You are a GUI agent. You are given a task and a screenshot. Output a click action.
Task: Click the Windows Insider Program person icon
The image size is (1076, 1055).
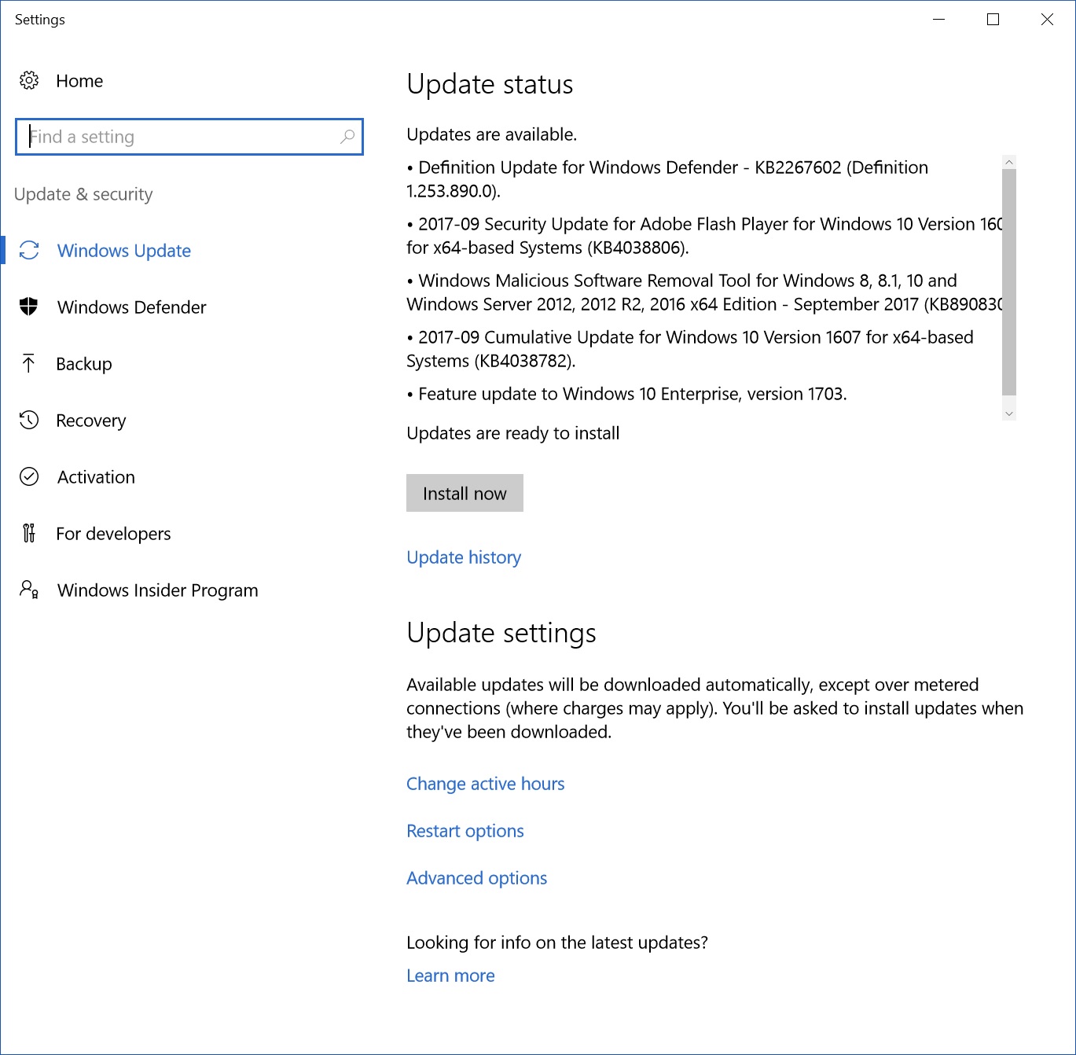(x=29, y=590)
